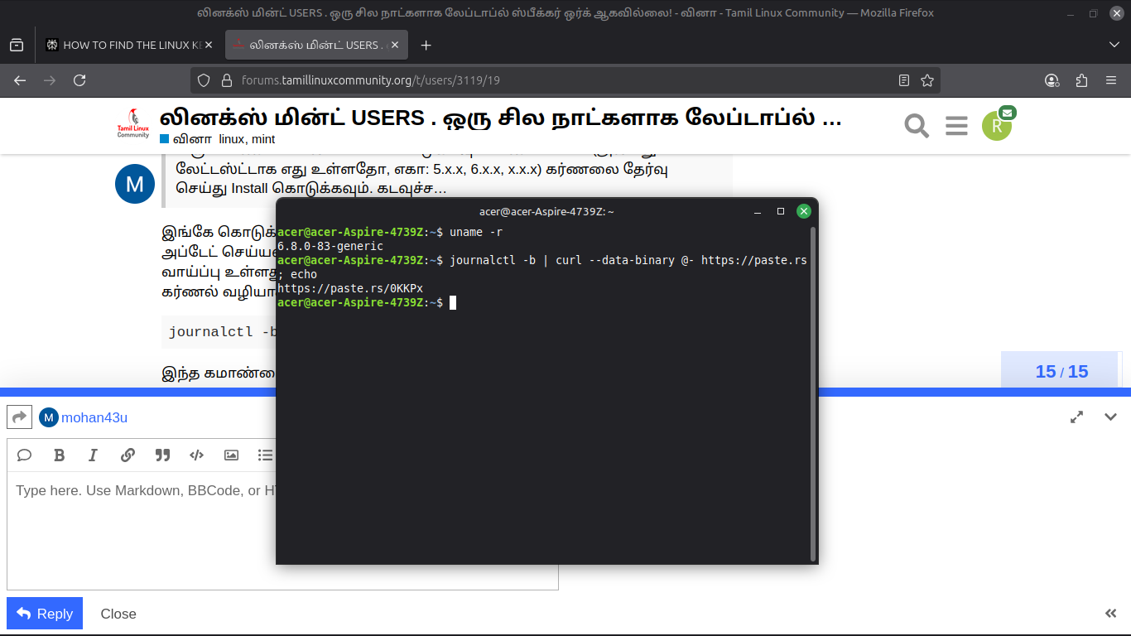Bookmark this page with the star icon

click(927, 80)
